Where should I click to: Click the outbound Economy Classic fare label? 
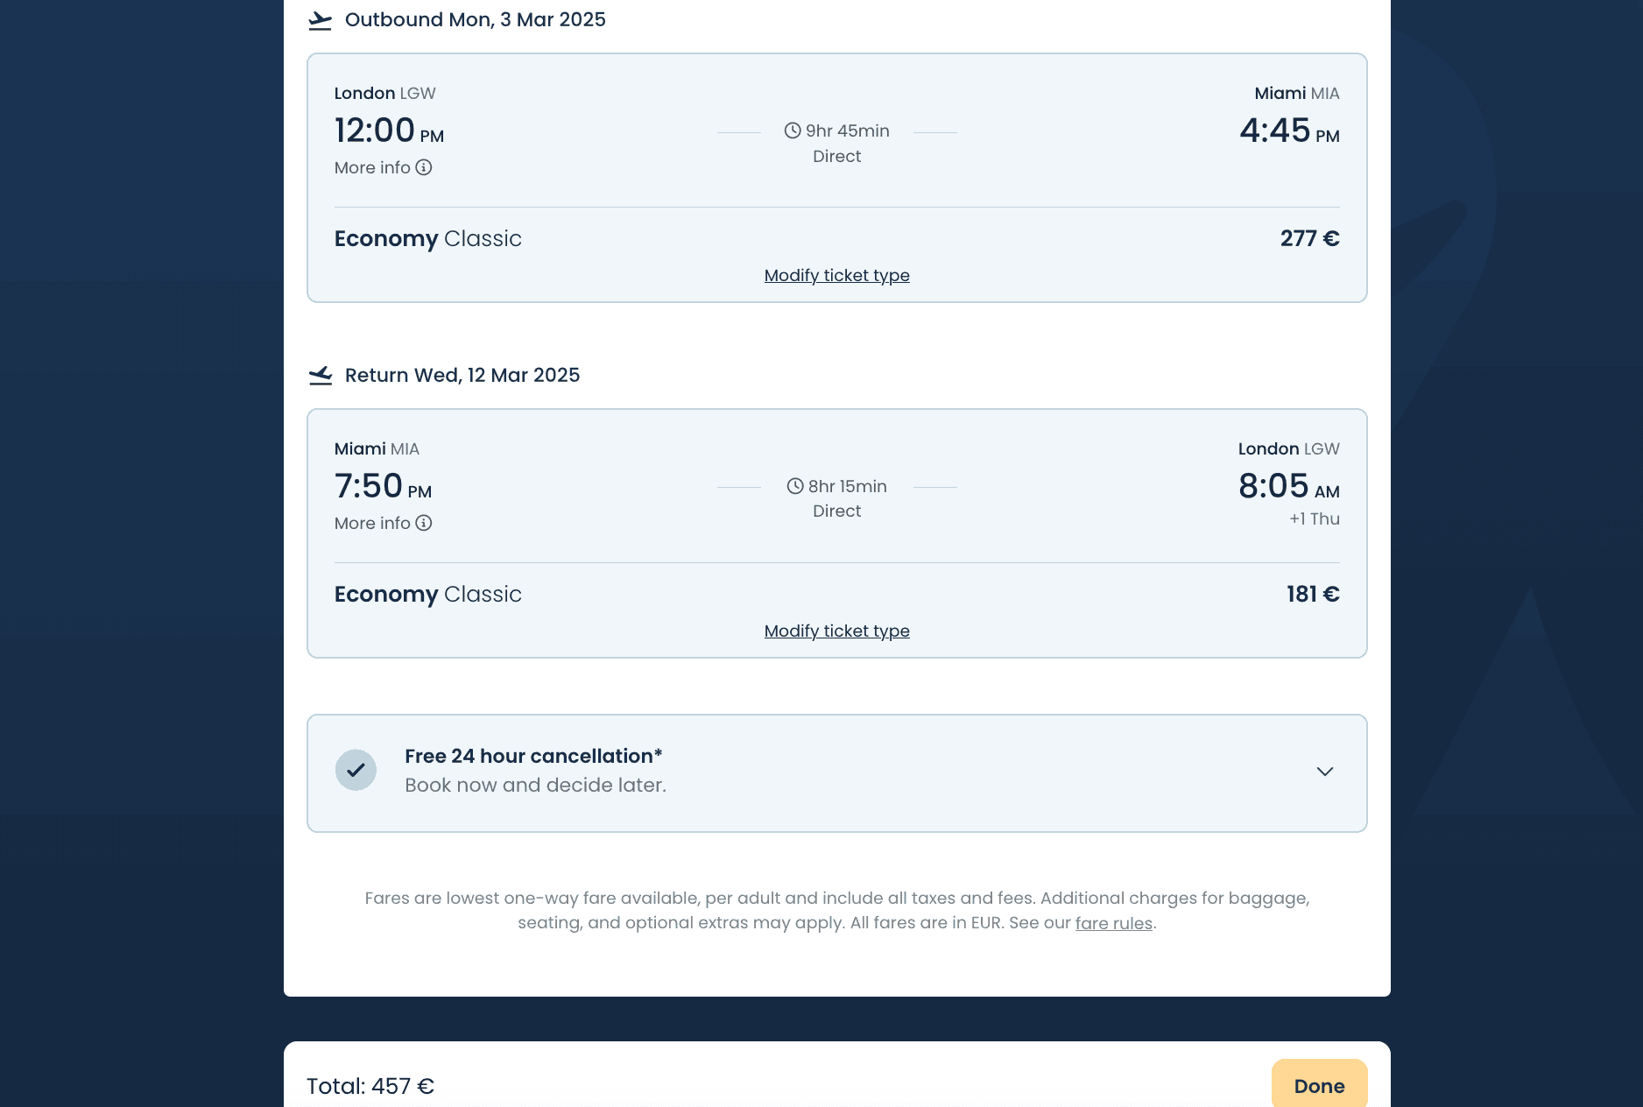427,238
